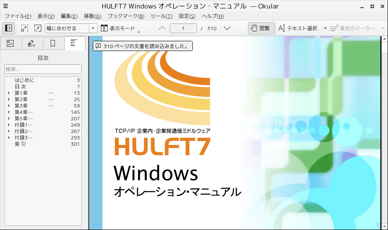Open the window hamburger menu icon
388x230 pixels.
(x=6, y=6)
